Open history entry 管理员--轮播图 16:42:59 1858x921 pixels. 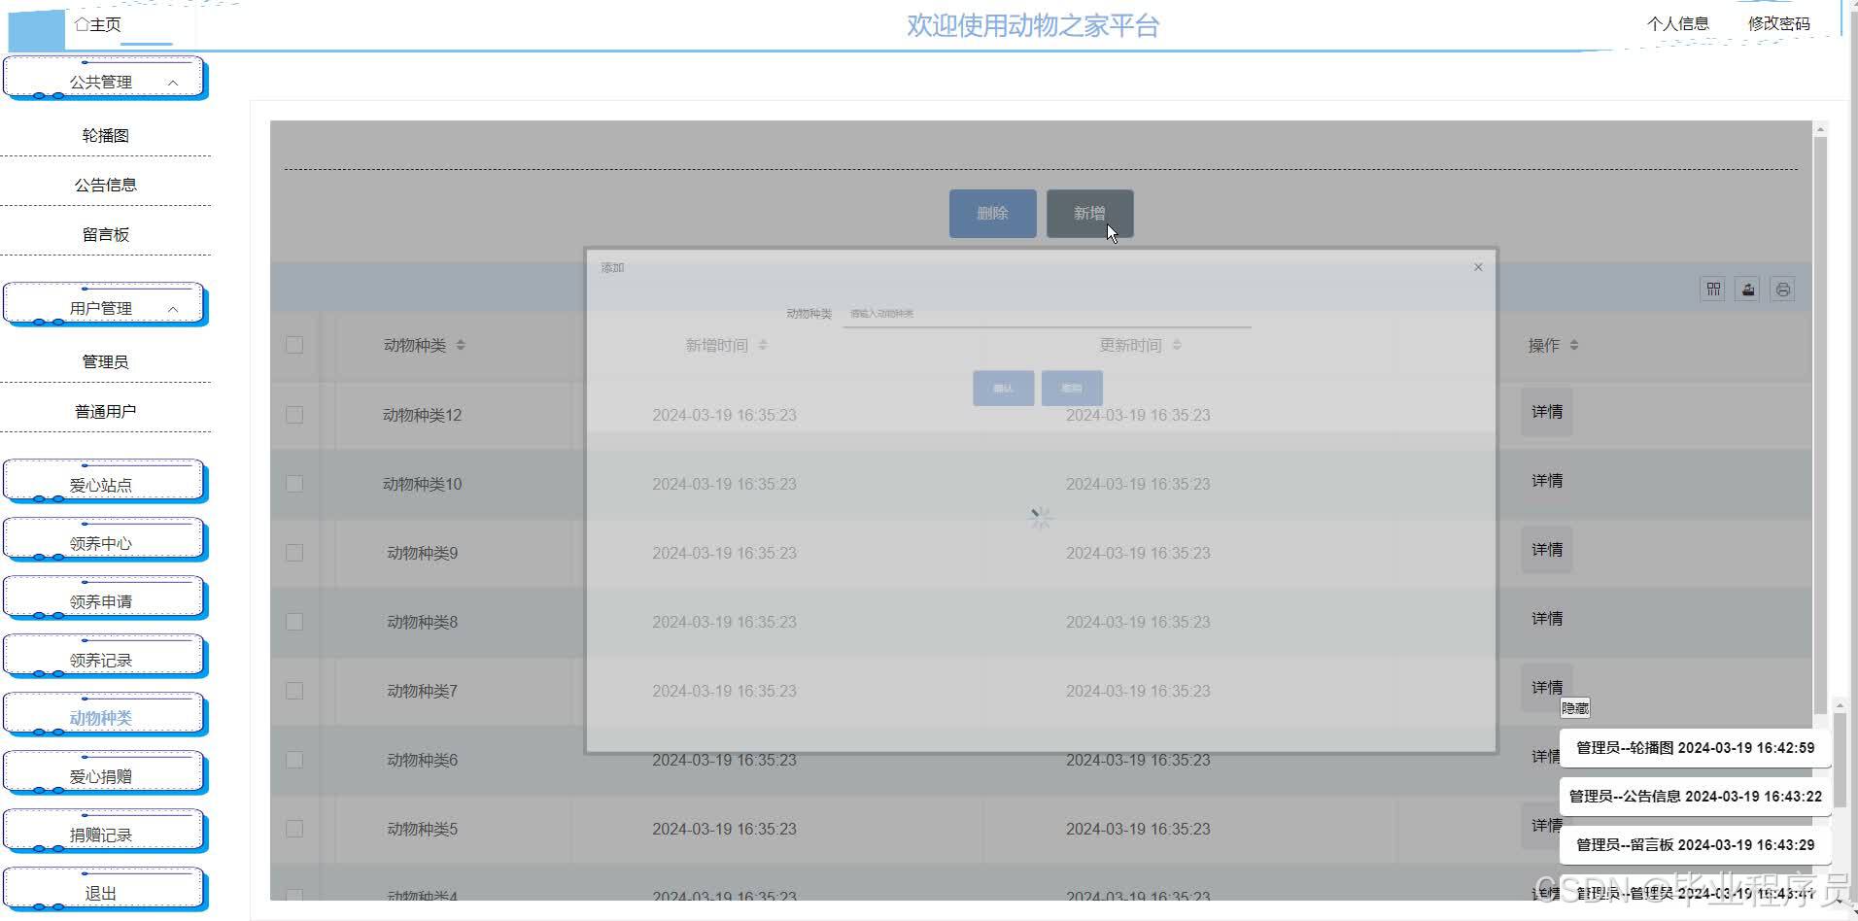click(1695, 748)
